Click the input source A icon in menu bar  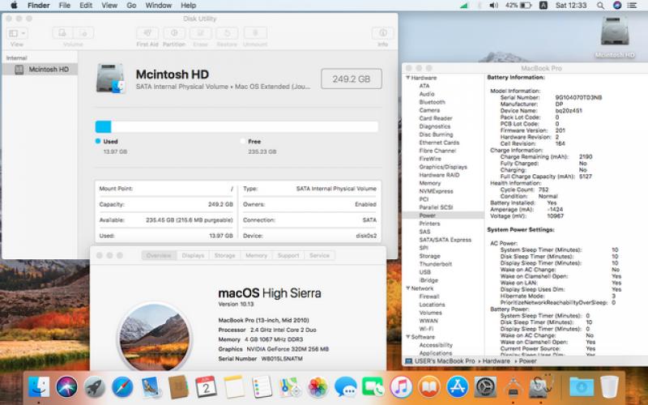click(544, 6)
